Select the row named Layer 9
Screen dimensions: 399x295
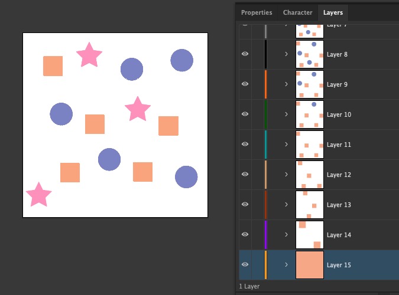319,84
